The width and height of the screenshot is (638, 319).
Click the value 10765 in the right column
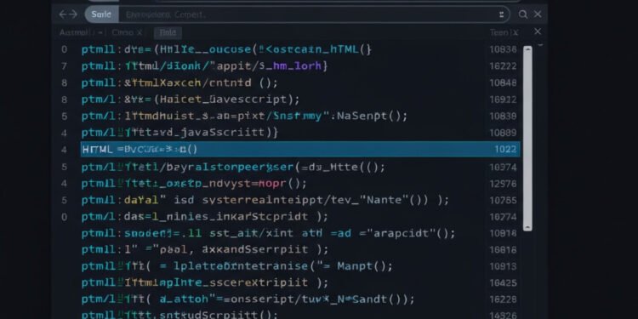click(x=503, y=200)
